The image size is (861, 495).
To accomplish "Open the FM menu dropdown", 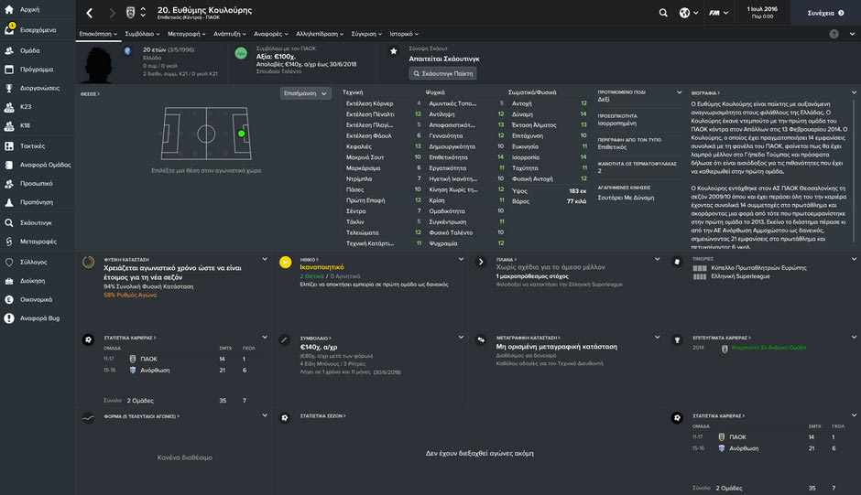I will (x=724, y=14).
